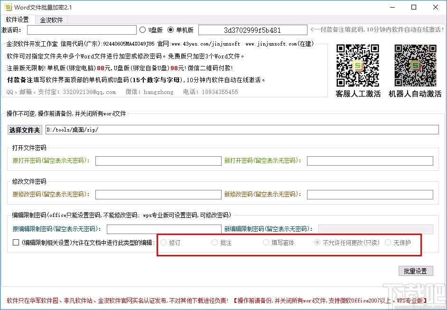This screenshot has height=310, width=447.
Task: Select the 单机版 radio option
Action: tap(171, 29)
